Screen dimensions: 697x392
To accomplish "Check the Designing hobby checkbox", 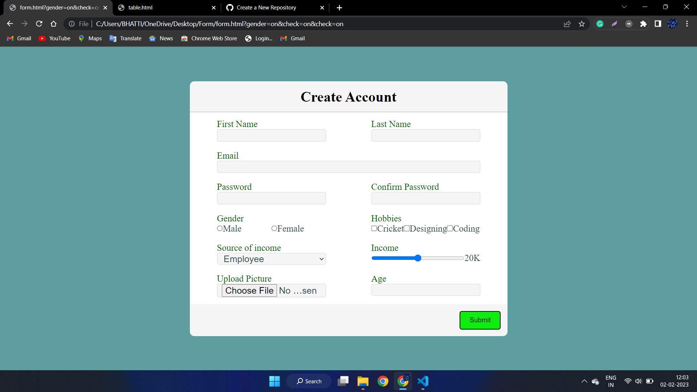I will (407, 228).
